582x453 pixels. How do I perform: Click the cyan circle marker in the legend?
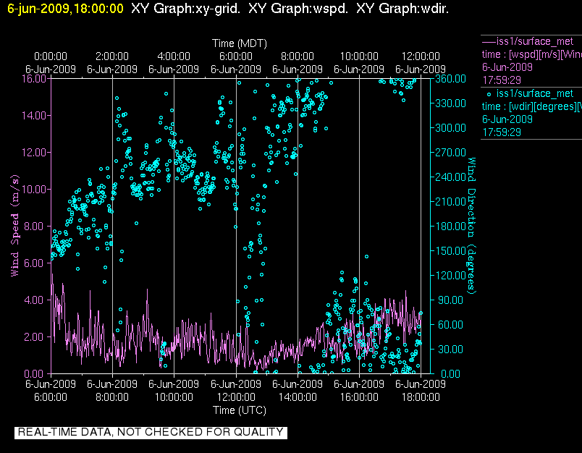[489, 93]
